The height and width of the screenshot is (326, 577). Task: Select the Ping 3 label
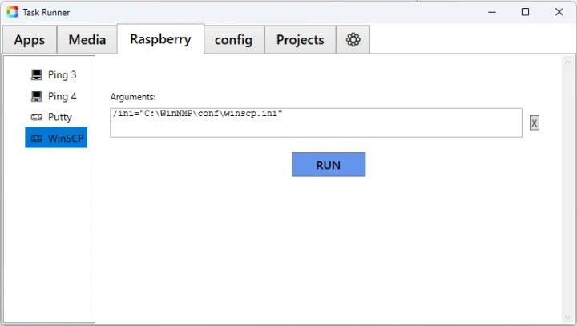[63, 74]
